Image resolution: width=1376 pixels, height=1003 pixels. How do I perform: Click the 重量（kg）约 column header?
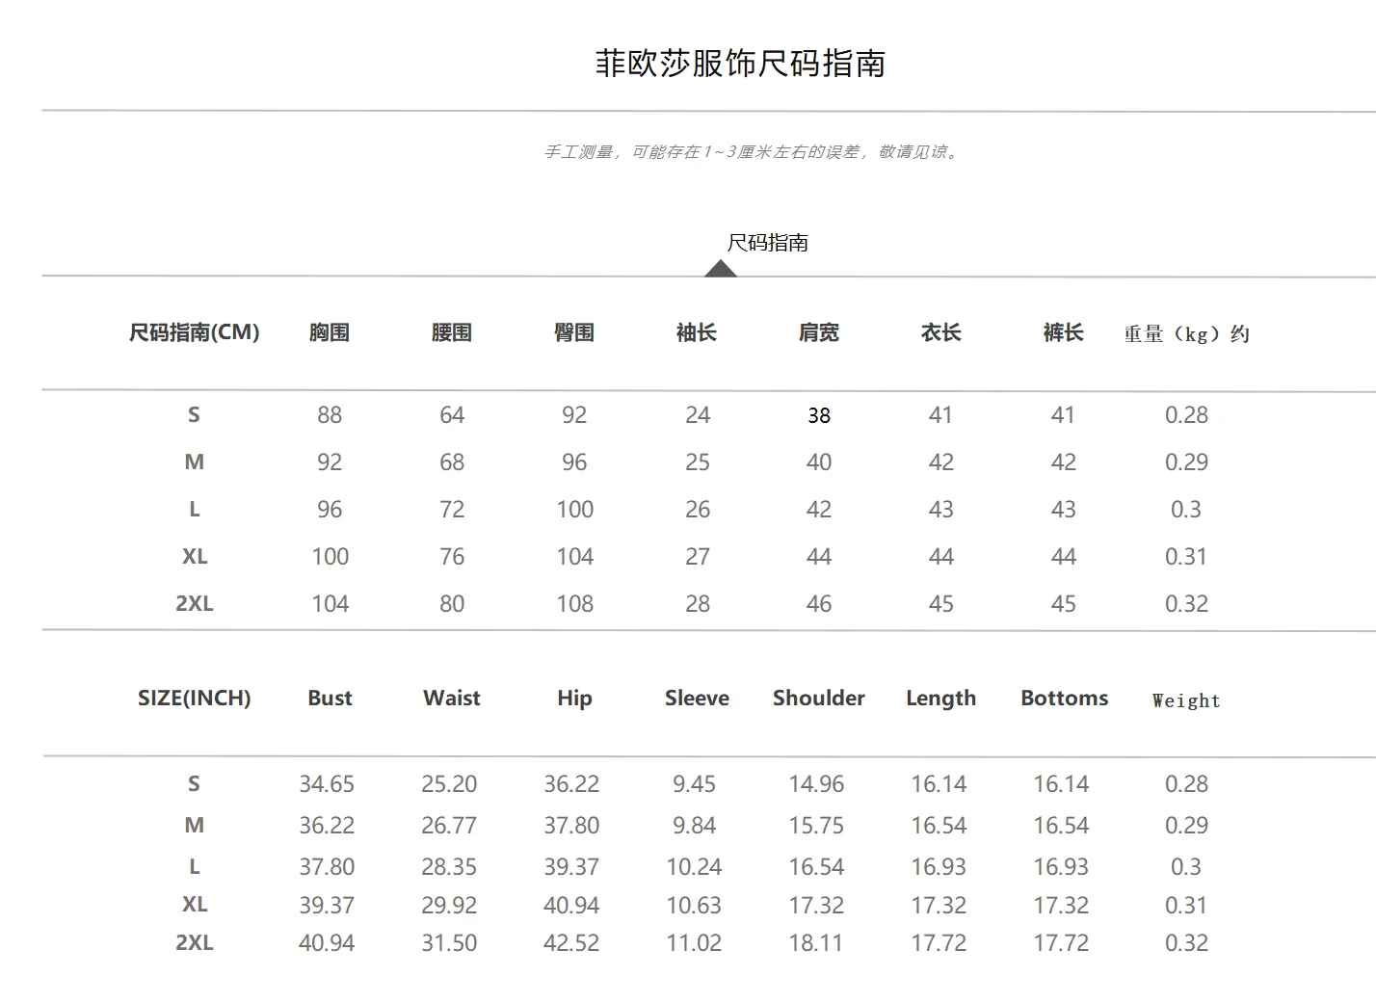[1186, 334]
